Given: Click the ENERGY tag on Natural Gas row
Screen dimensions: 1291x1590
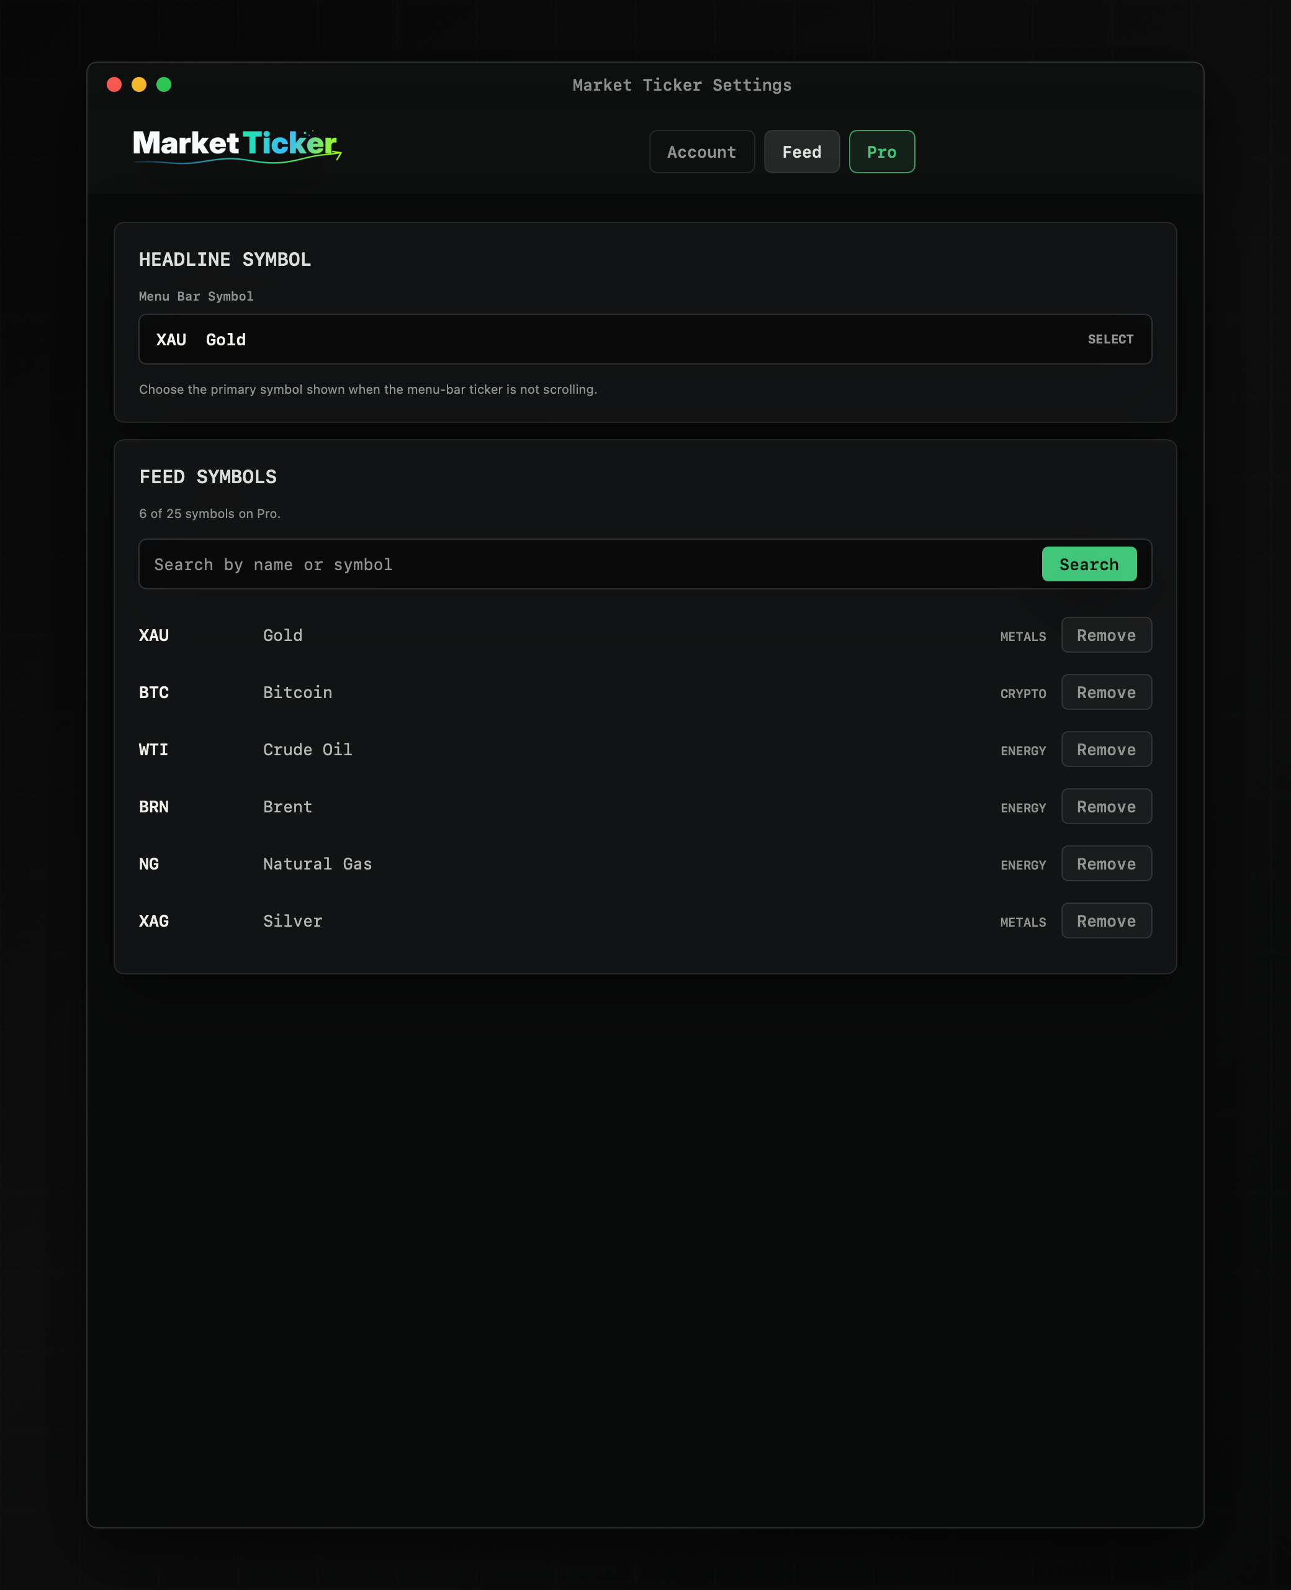Looking at the screenshot, I should click(1022, 866).
